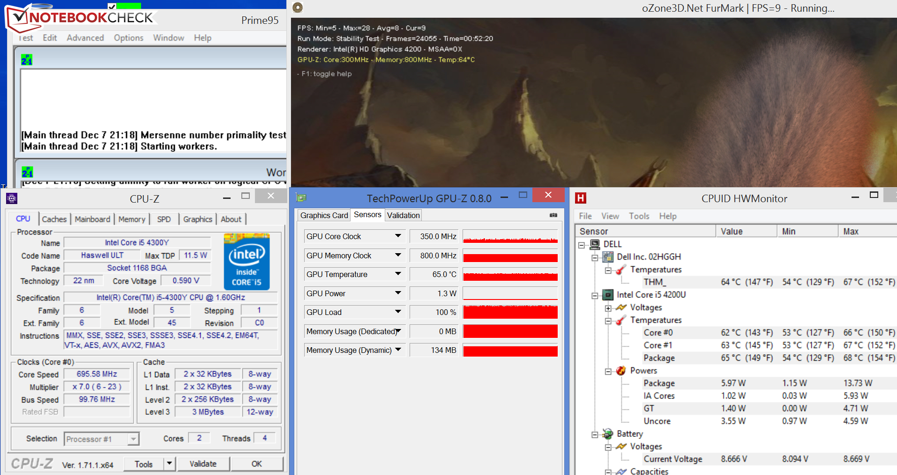Switch to the Caches tab in CPU-Z
Image resolution: width=897 pixels, height=475 pixels.
[x=54, y=219]
